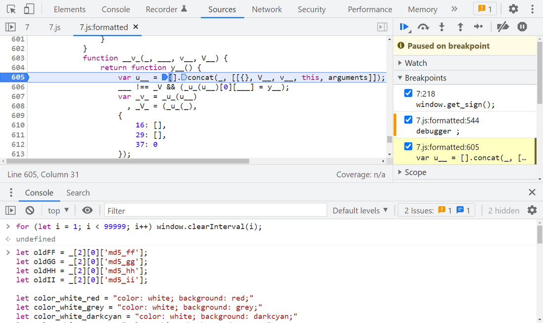Uncheck the 7.js:formatted:544 breakpoint checkbox
The width and height of the screenshot is (543, 323).
tap(408, 120)
